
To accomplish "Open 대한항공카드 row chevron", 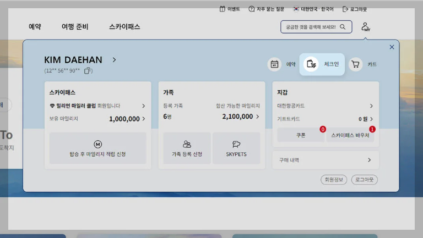I will (x=371, y=106).
